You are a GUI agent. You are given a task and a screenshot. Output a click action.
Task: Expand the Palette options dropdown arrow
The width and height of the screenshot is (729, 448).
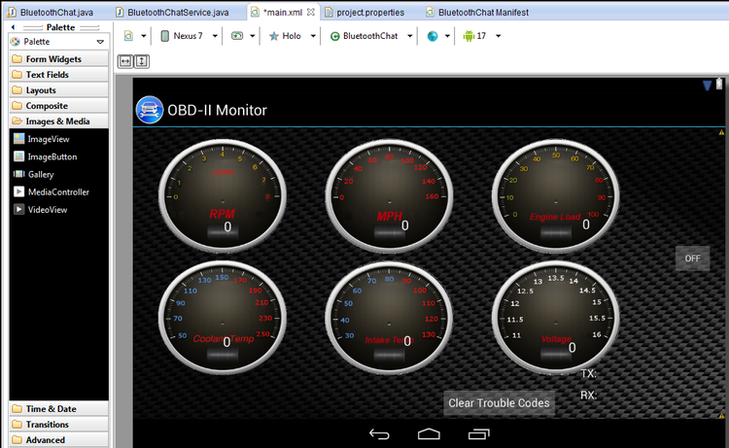point(100,42)
